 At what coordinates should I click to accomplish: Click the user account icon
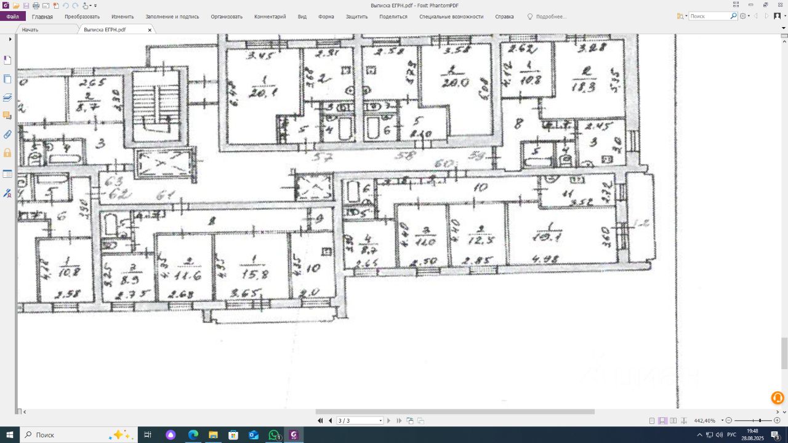pos(777,16)
